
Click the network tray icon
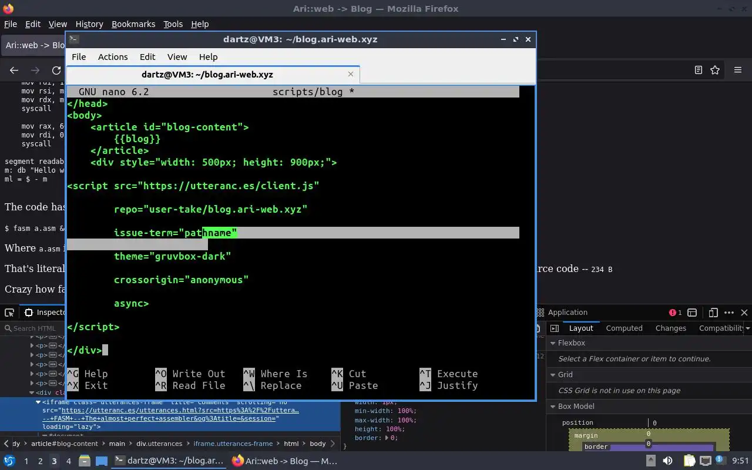(x=706, y=461)
